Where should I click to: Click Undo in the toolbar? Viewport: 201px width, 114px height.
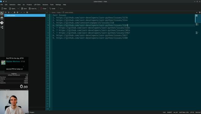(52, 9)
